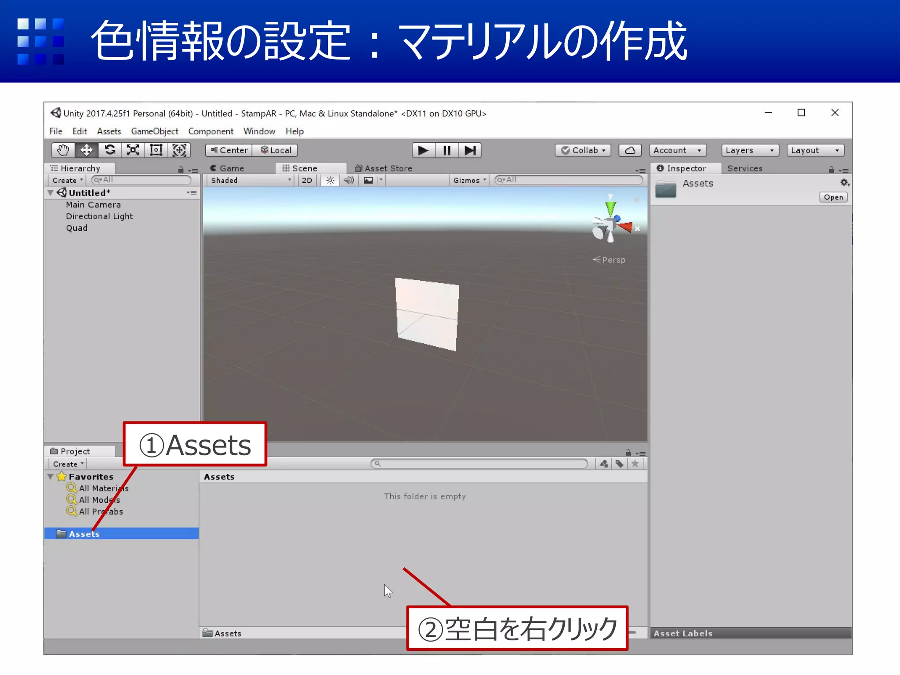Click Hierarchy search field
Viewport: 900px width, 675px height.
[141, 180]
